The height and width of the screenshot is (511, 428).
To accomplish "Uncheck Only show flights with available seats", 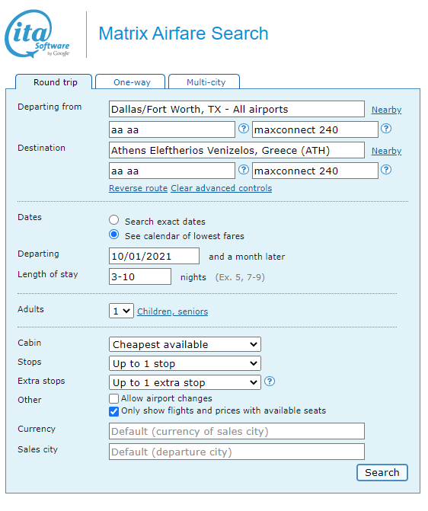I will [x=113, y=411].
